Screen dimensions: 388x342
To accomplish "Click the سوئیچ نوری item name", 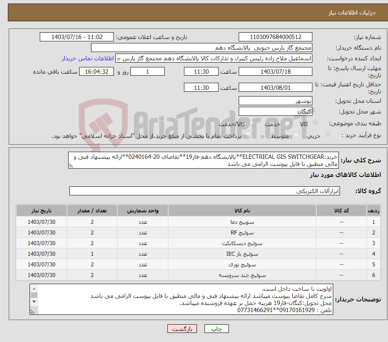I will pos(242,264).
